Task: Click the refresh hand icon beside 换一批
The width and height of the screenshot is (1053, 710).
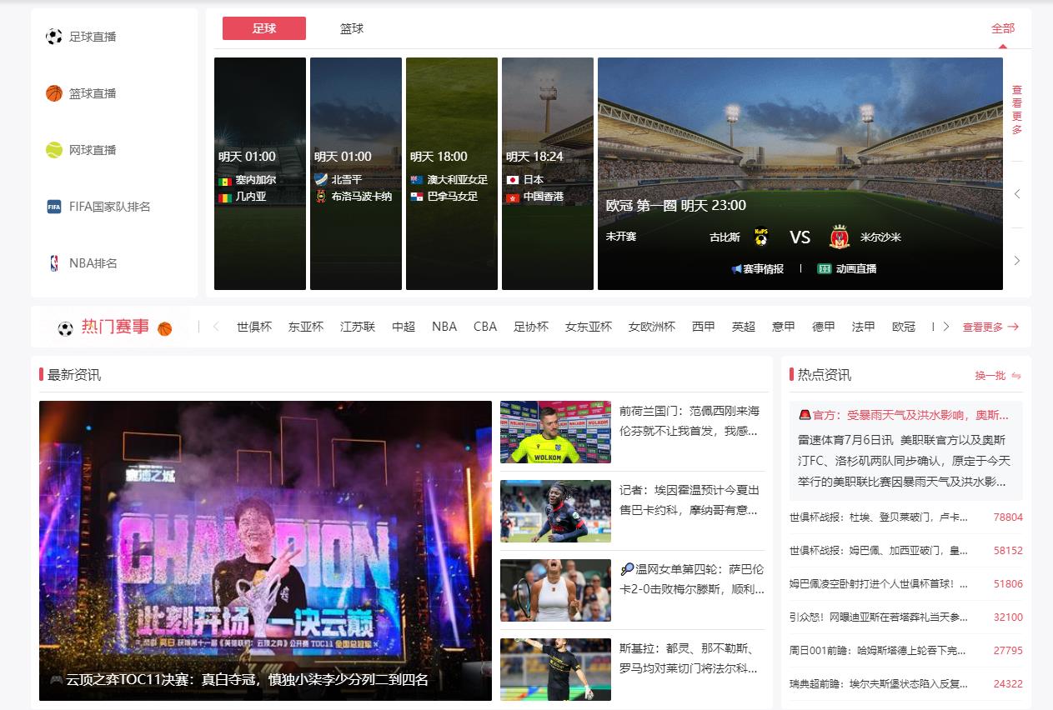Action: tap(1015, 376)
